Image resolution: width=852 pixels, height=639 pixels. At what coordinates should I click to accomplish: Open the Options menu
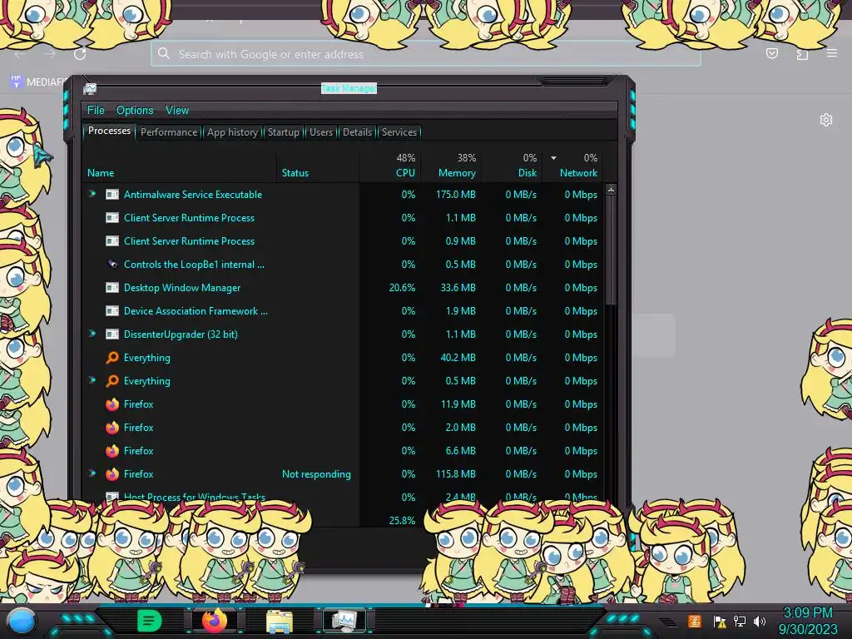pyautogui.click(x=135, y=111)
